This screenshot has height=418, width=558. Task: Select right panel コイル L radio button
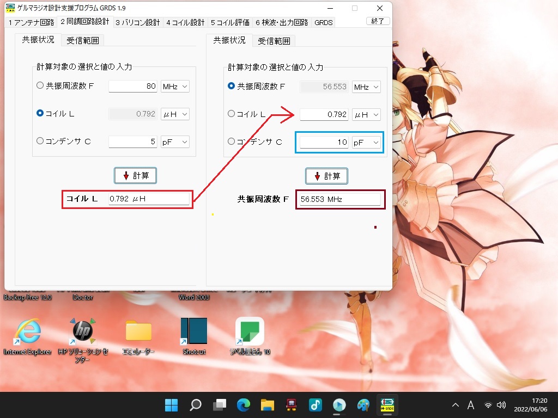tap(231, 114)
